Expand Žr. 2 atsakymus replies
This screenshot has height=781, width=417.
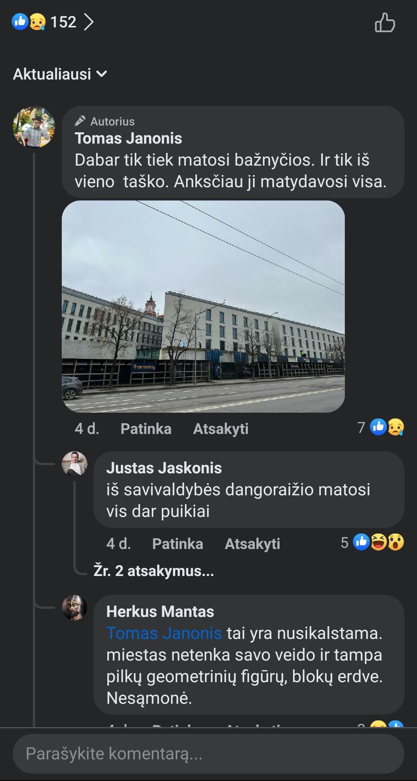coord(154,571)
